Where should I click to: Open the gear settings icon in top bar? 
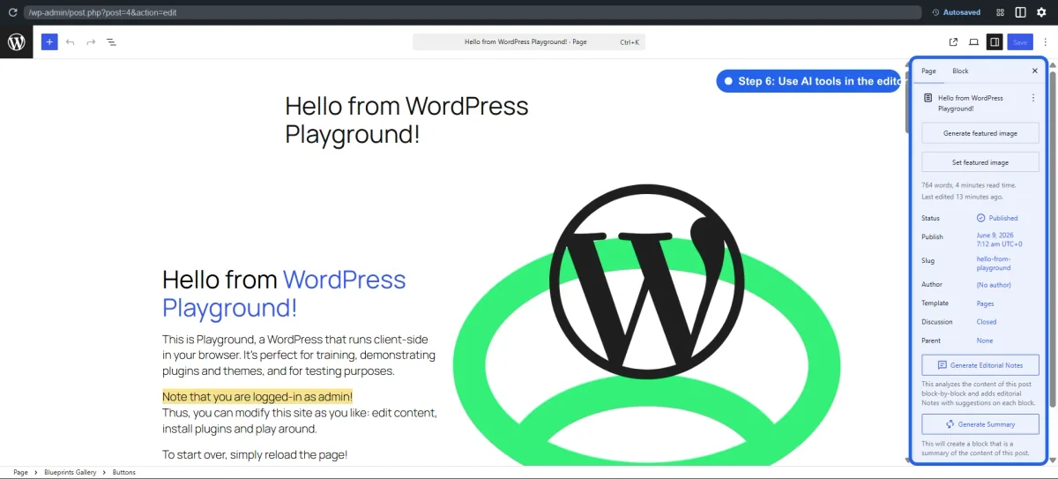point(1041,12)
